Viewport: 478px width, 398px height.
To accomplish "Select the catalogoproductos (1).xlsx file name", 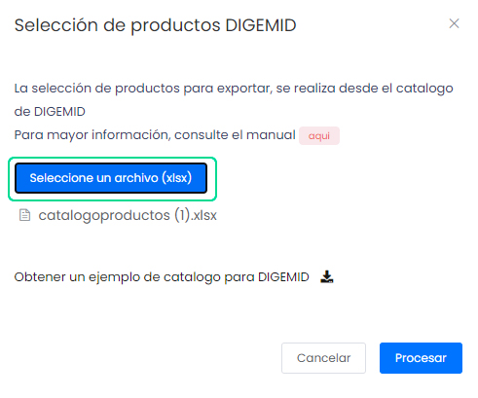I will click(x=128, y=215).
